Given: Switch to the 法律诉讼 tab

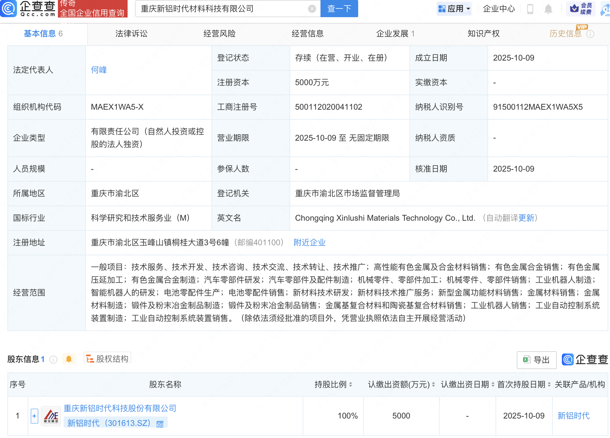Looking at the screenshot, I should pos(131,34).
